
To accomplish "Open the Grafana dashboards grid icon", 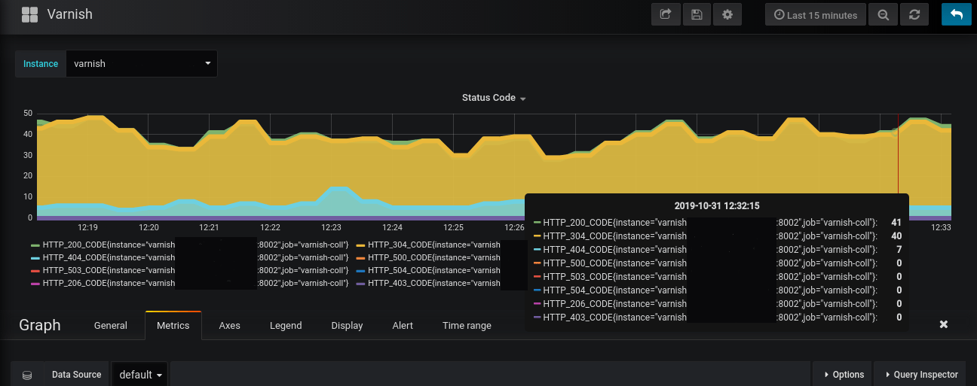I will coord(29,14).
